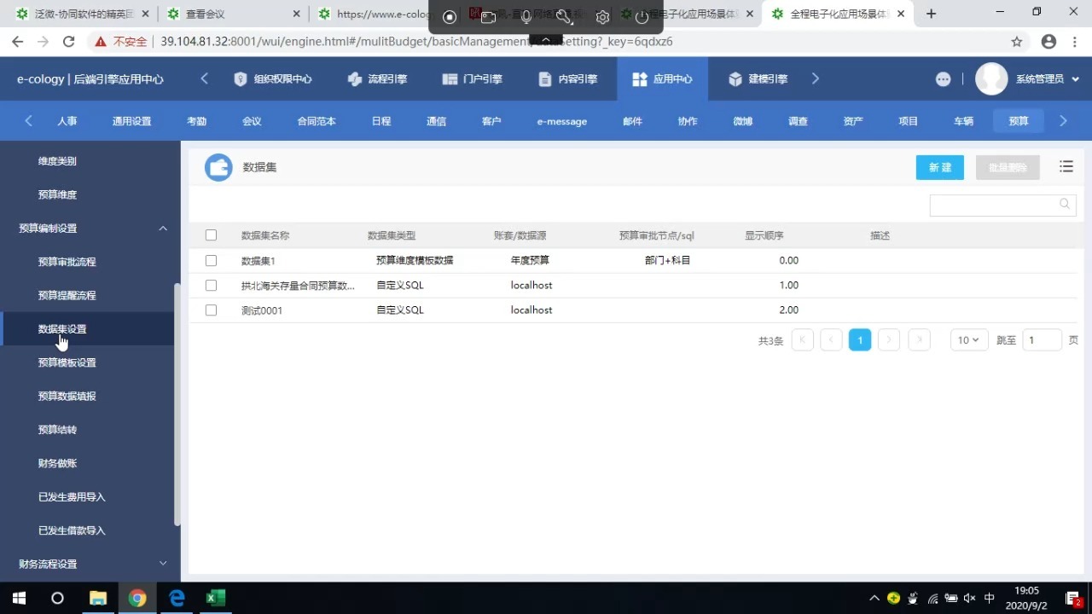Click the system administrator avatar

click(x=991, y=79)
